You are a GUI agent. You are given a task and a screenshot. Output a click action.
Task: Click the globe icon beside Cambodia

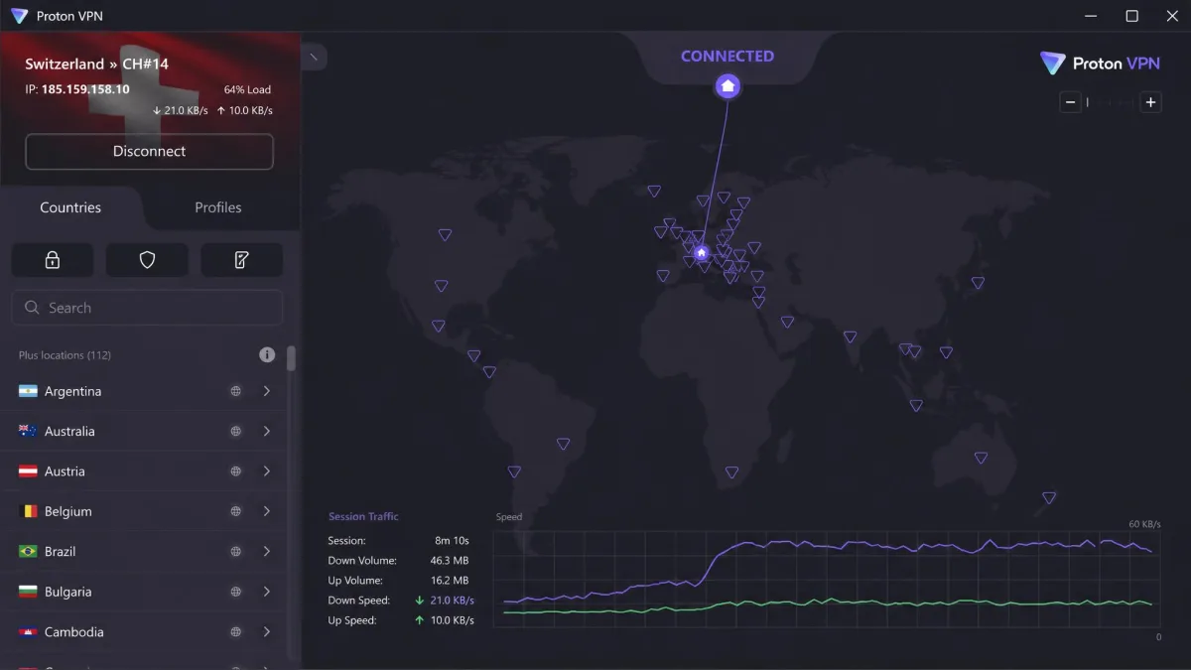[x=236, y=631]
